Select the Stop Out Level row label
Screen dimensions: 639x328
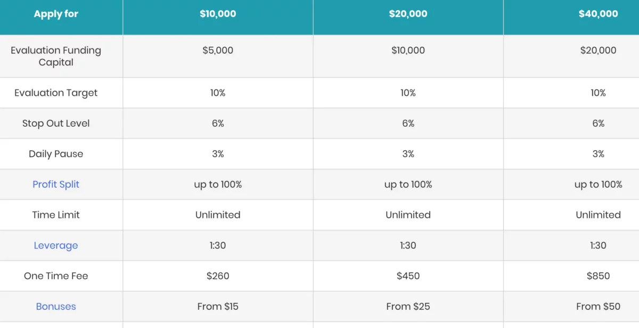point(56,124)
